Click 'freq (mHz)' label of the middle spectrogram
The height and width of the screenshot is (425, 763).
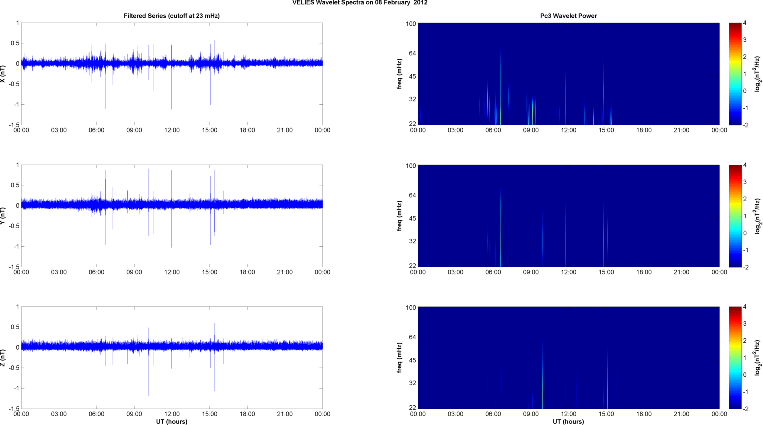[x=399, y=216]
